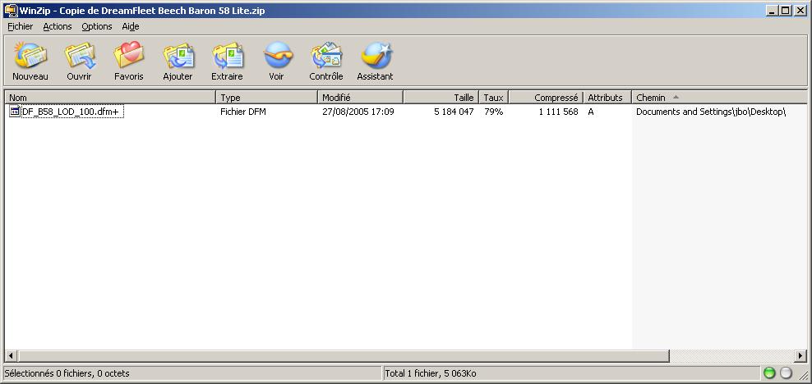Sort by the Taille column header

coord(441,97)
